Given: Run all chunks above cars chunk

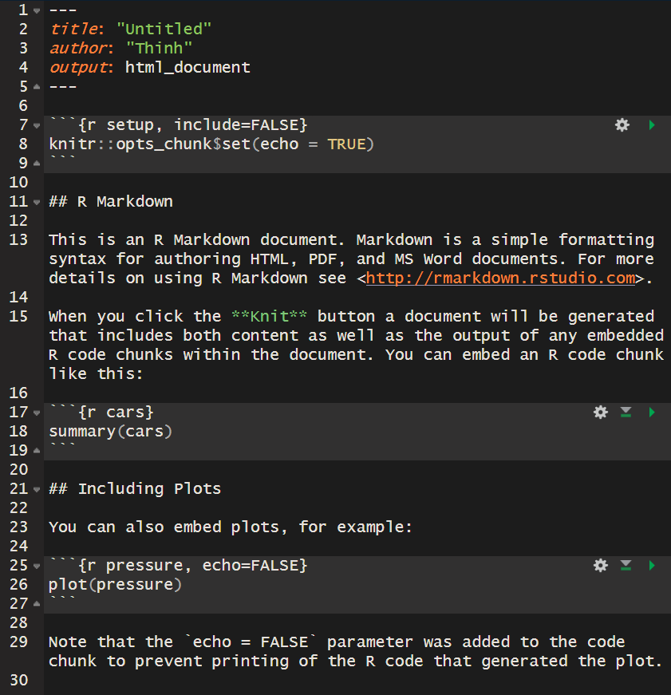Looking at the screenshot, I should pyautogui.click(x=626, y=412).
